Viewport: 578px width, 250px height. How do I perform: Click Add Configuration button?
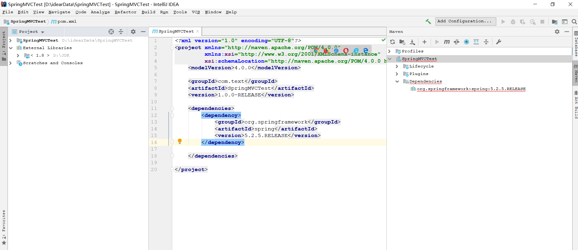[x=466, y=21]
